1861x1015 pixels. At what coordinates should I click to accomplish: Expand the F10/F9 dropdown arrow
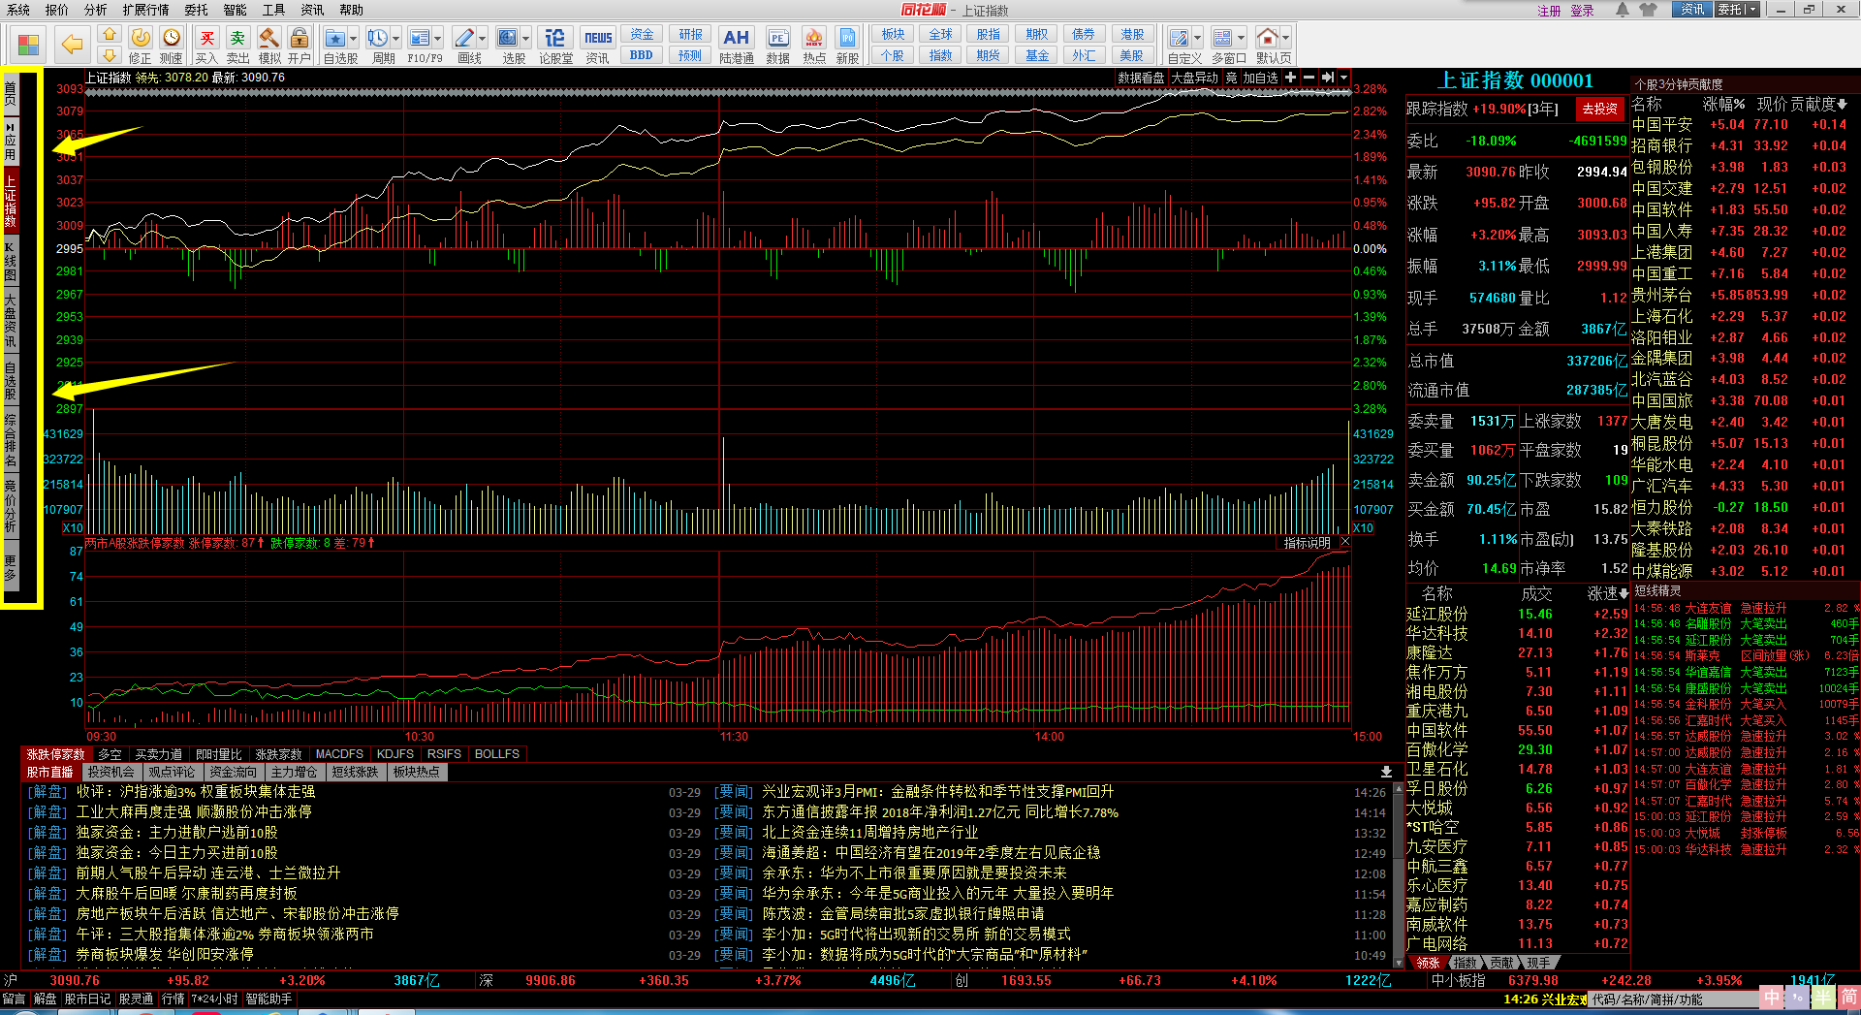(438, 39)
